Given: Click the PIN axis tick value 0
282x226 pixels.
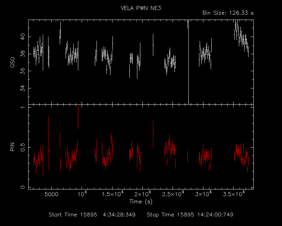Looking at the screenshot, I should pos(23,187).
